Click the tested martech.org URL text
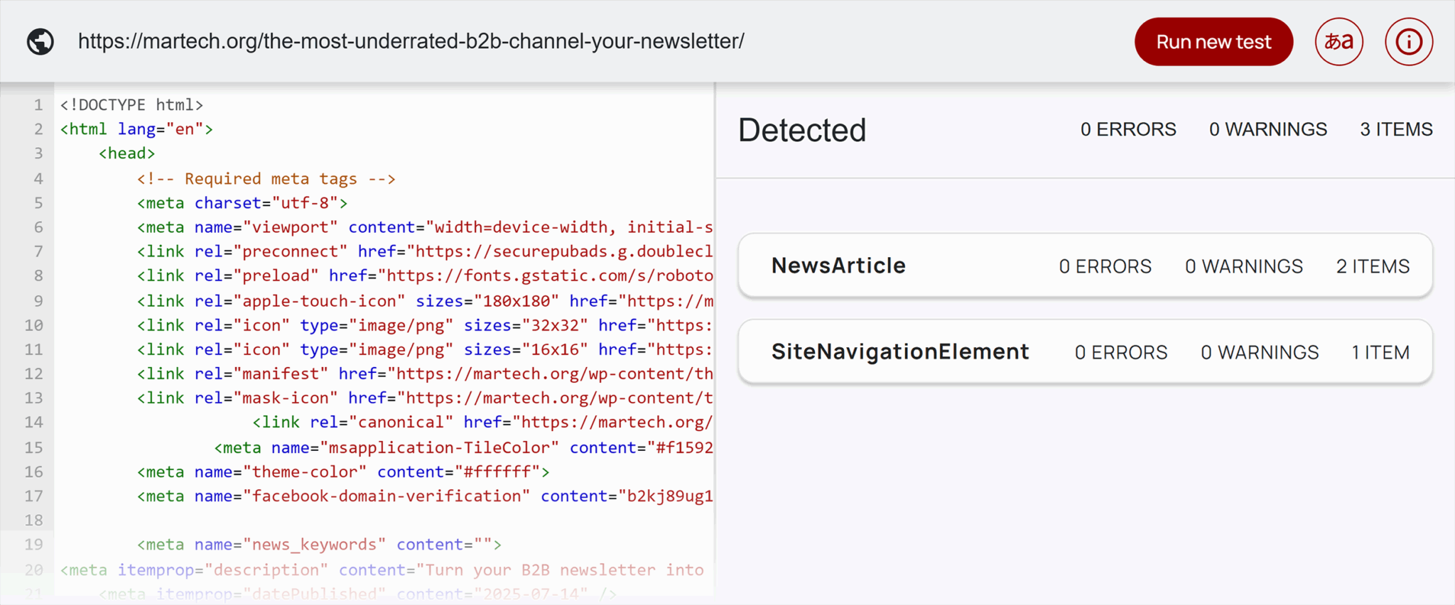This screenshot has height=605, width=1455. tap(411, 41)
